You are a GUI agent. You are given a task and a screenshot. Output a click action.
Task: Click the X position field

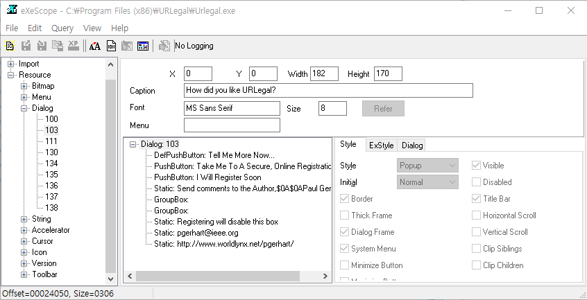[198, 73]
